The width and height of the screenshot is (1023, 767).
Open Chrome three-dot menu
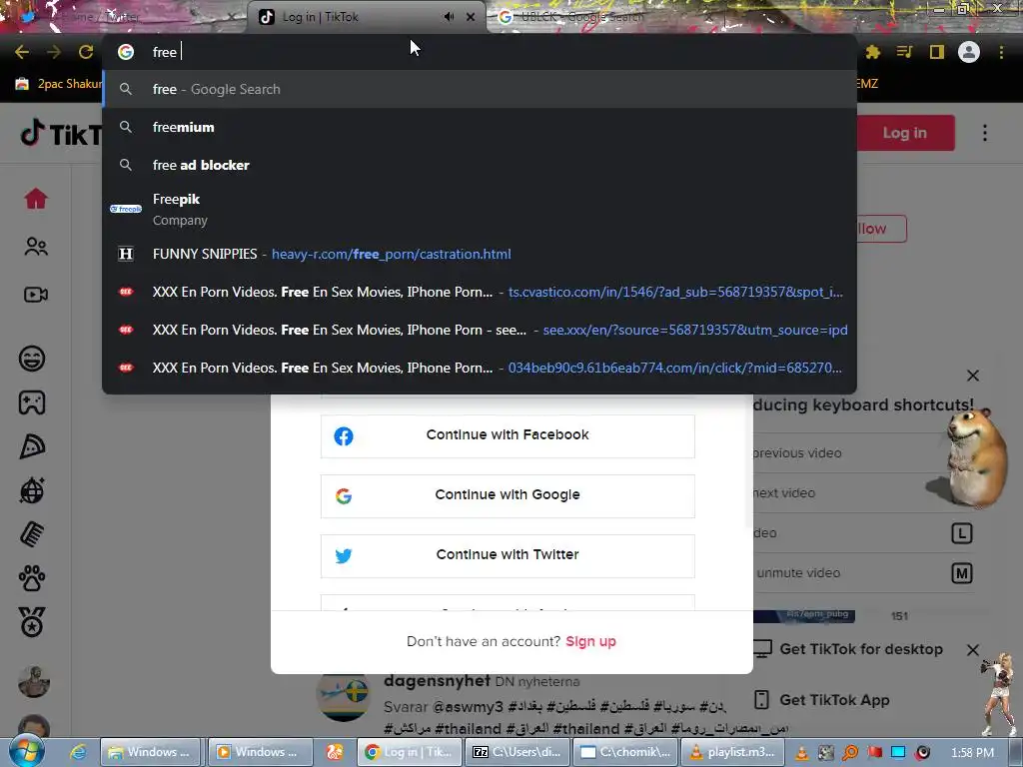[x=1001, y=52]
